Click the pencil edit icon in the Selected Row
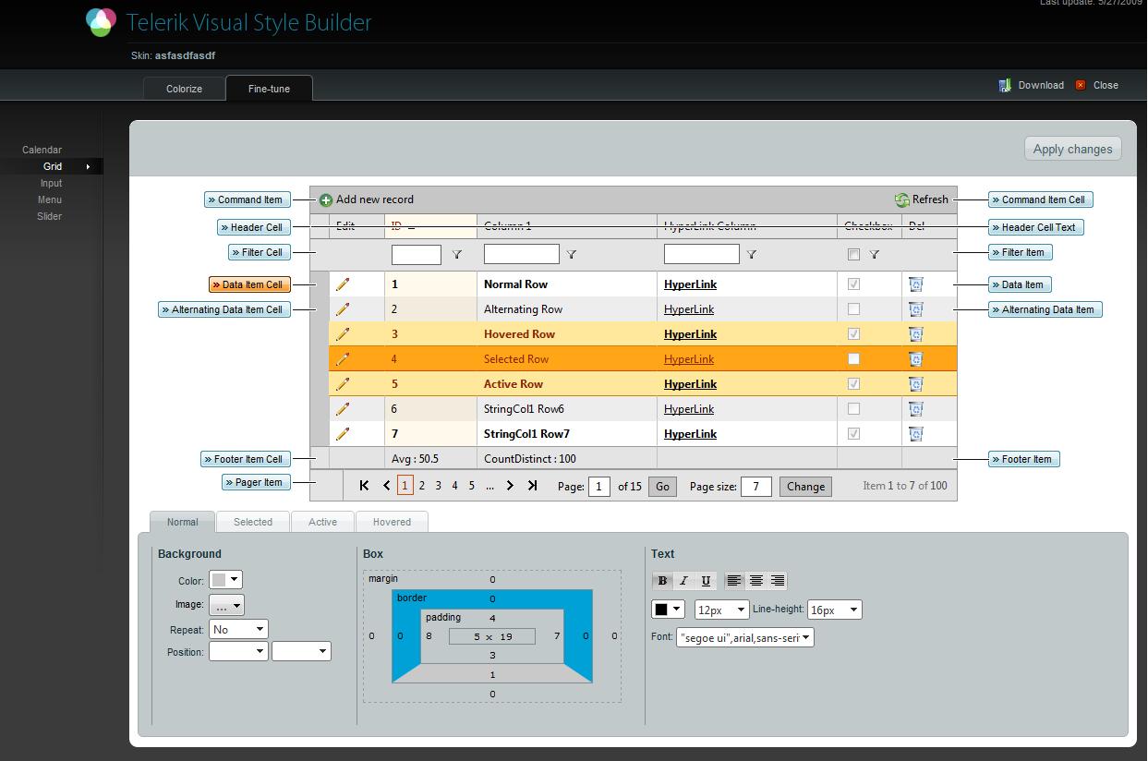Image resolution: width=1148 pixels, height=761 pixels. click(343, 359)
